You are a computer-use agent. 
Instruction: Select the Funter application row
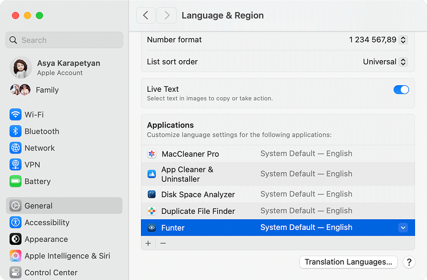pos(278,228)
